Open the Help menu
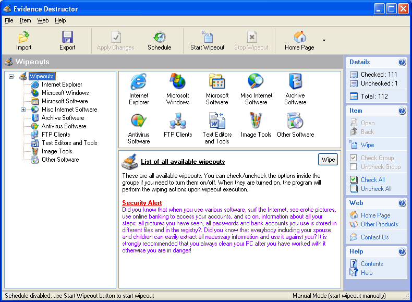 [60, 20]
